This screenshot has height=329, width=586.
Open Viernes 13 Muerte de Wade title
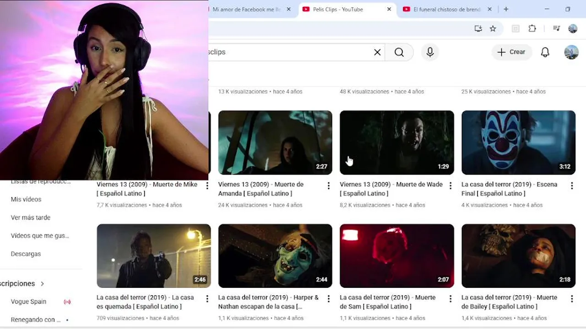[391, 189]
